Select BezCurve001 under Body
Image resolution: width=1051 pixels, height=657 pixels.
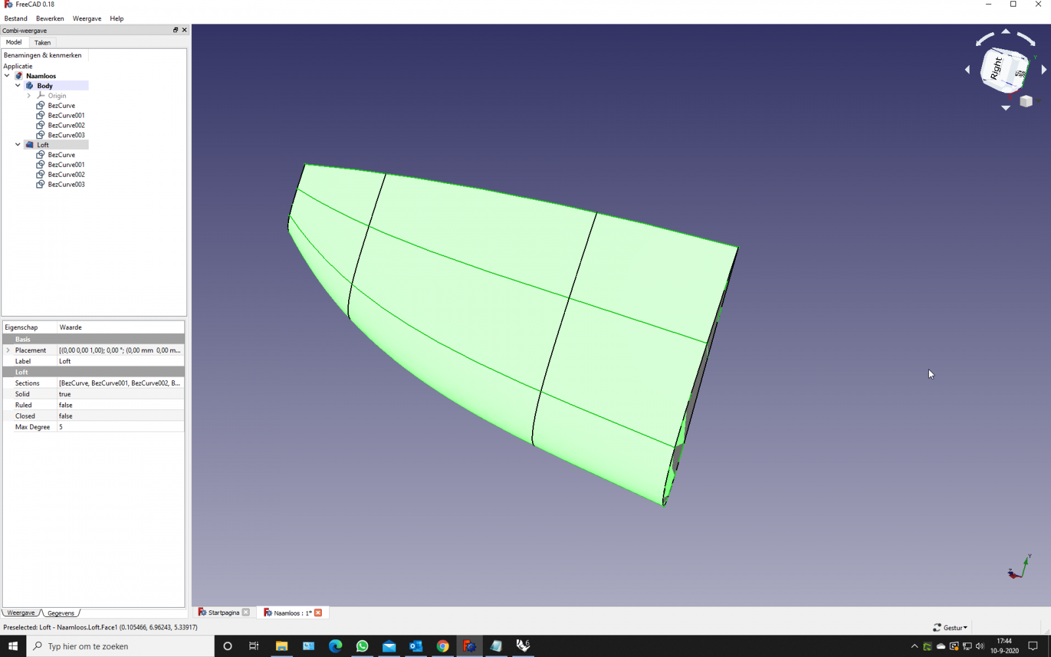point(66,115)
